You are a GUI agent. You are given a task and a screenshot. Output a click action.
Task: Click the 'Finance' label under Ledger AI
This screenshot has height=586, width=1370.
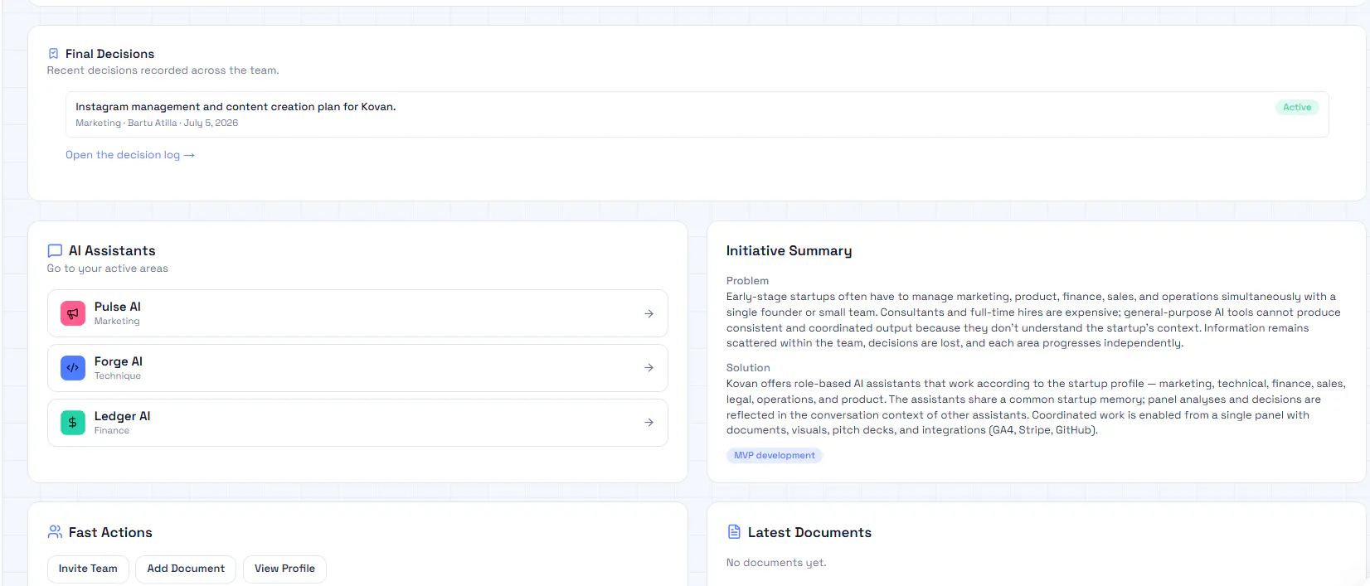point(112,431)
